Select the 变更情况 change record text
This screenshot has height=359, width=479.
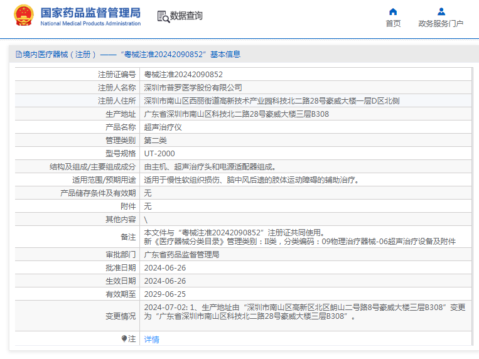304,312
